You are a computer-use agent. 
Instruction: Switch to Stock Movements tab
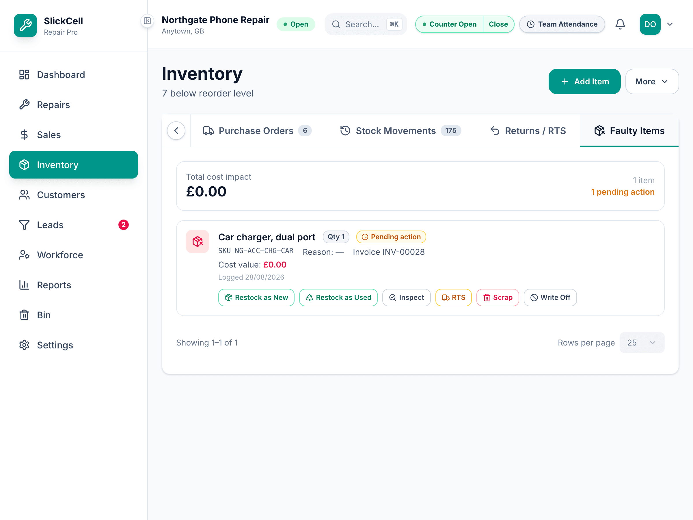pos(400,131)
